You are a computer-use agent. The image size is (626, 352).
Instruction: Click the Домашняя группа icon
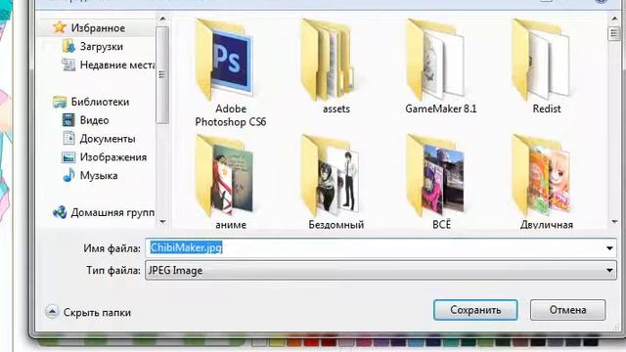60,212
